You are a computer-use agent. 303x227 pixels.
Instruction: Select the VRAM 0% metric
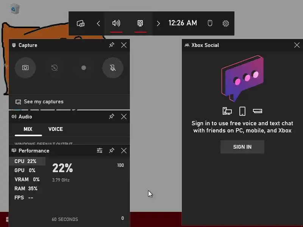[27, 179]
